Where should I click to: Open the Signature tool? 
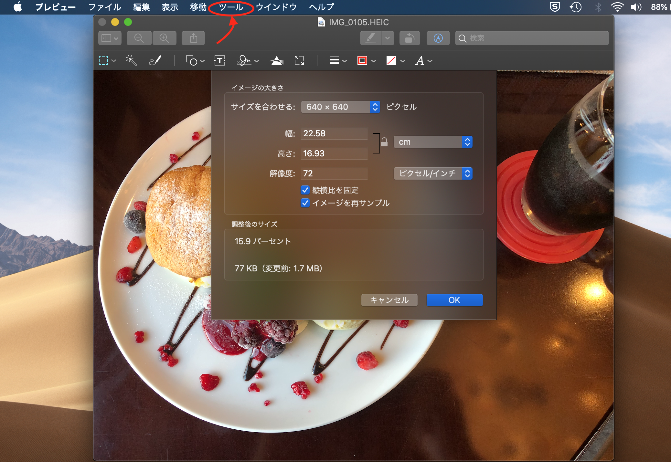[x=244, y=60]
